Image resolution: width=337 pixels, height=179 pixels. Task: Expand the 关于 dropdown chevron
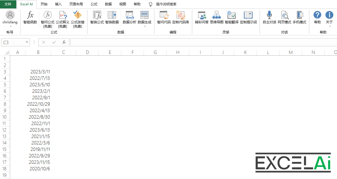coord(330,26)
